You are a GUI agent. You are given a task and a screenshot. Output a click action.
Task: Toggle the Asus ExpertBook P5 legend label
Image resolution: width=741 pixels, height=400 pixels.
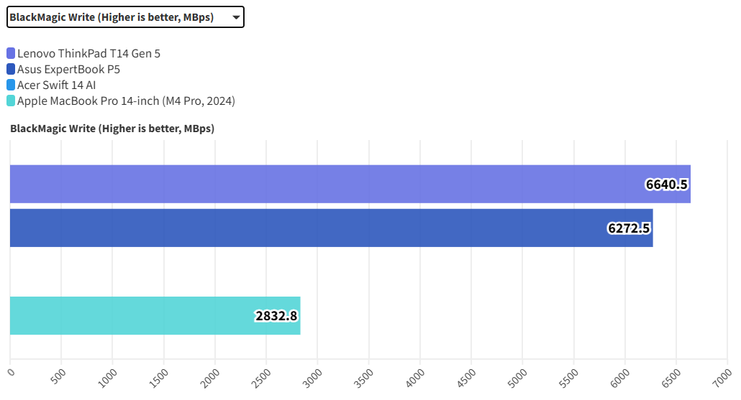68,70
